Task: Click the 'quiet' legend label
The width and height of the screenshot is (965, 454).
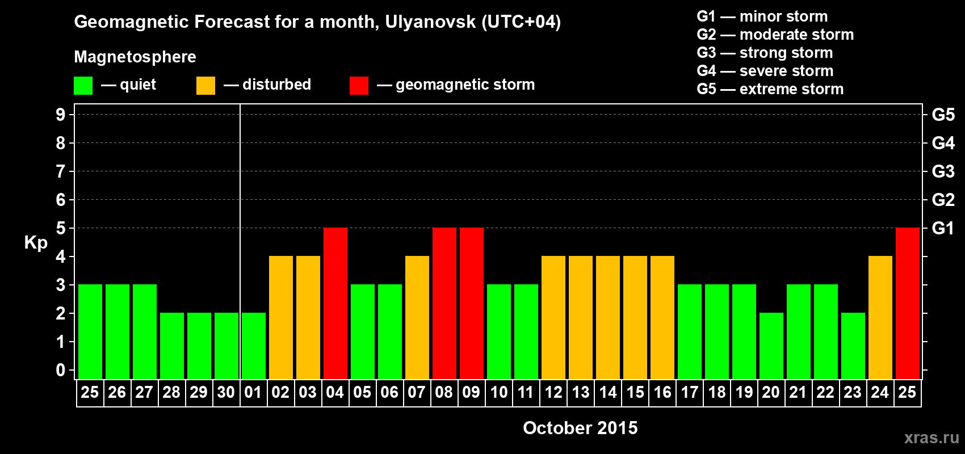Action: point(138,85)
